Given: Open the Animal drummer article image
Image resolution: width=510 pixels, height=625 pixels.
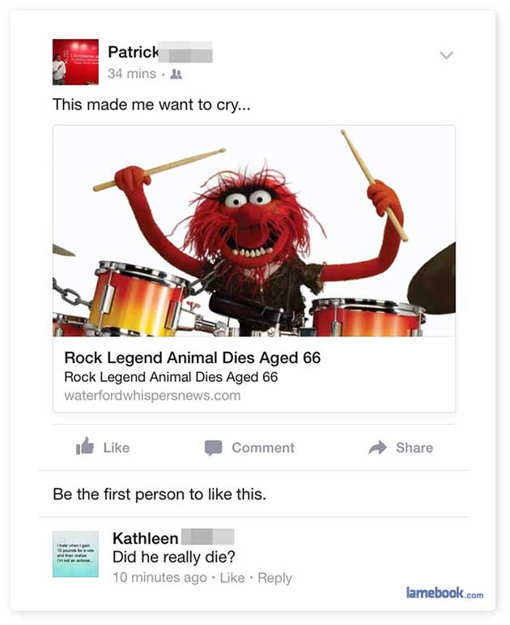Looking at the screenshot, I should tap(254, 231).
